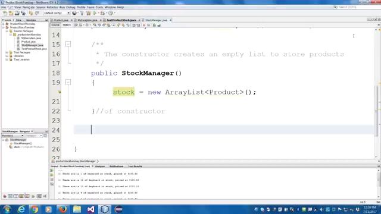Open File Explorer from the taskbar
This screenshot has width=381, height=214.
[77, 209]
